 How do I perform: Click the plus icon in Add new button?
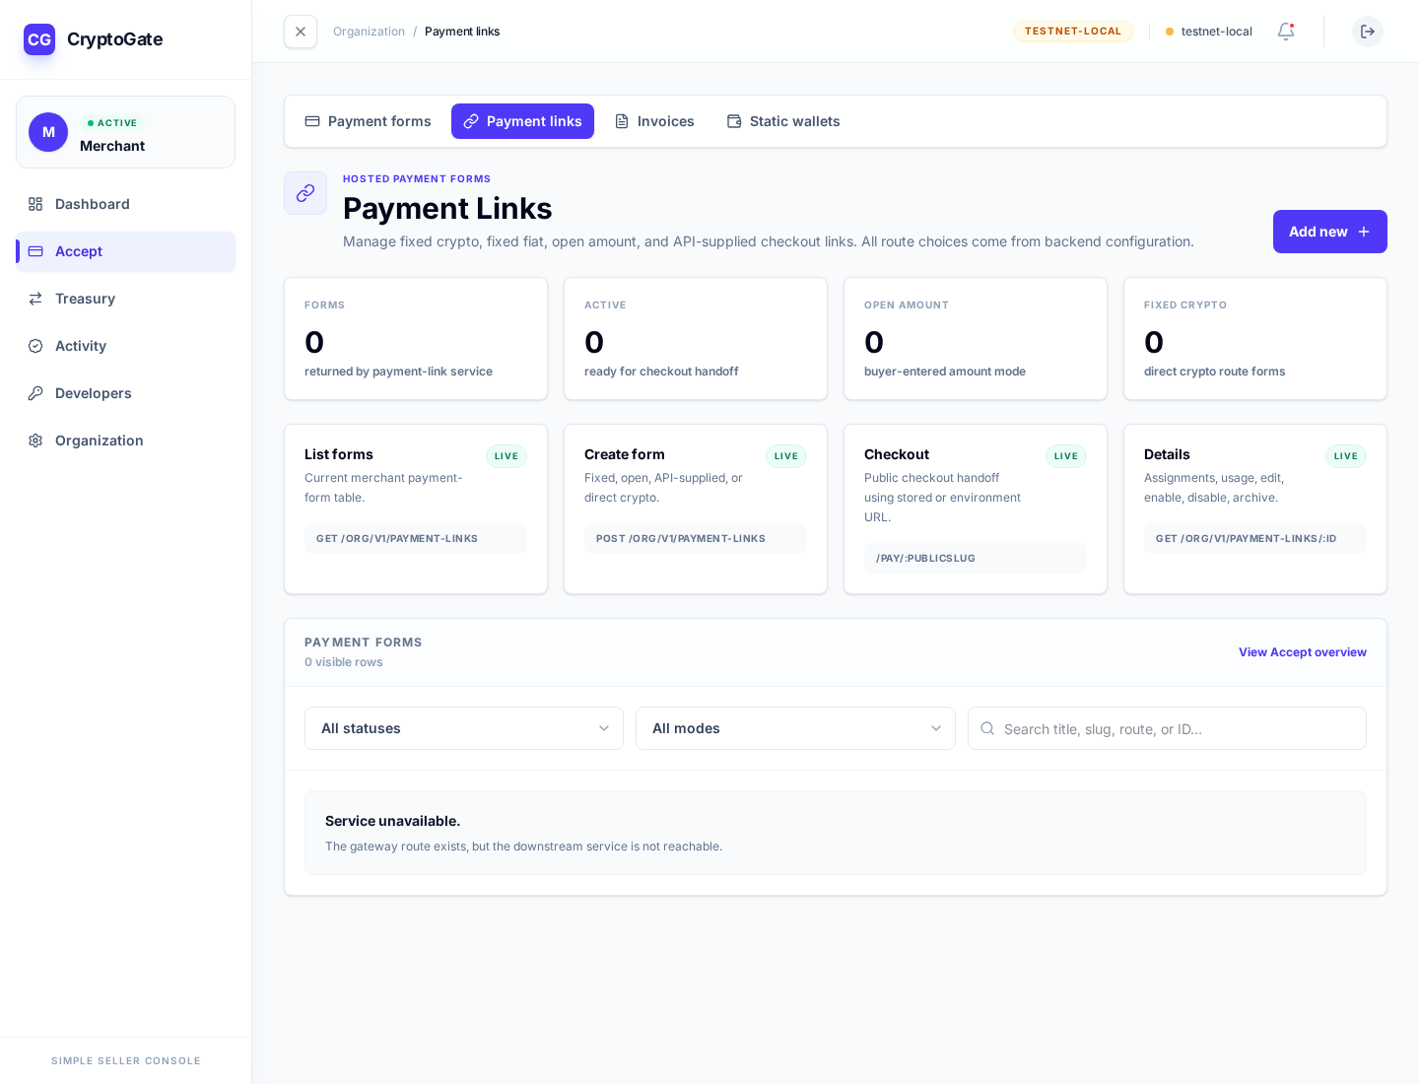point(1364,232)
